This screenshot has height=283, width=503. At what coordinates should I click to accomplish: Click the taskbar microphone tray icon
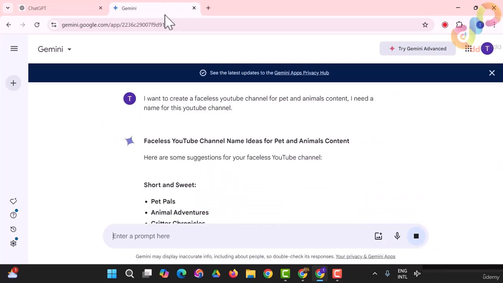(387, 274)
